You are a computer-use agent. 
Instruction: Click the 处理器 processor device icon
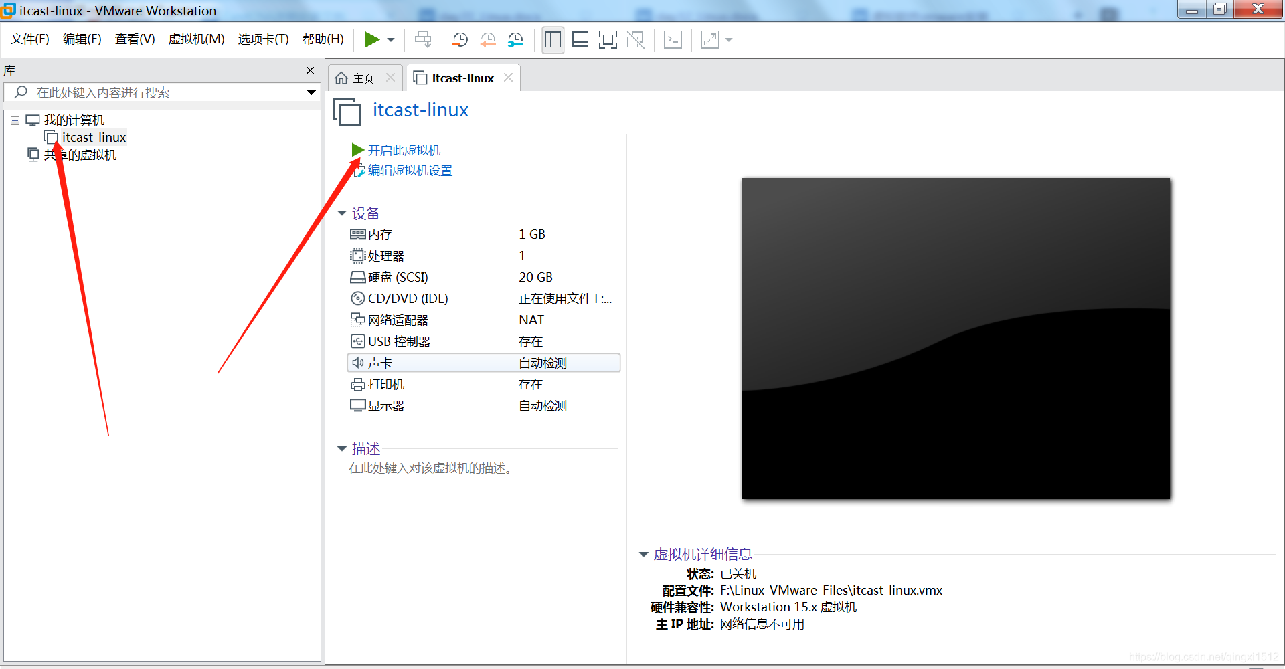(x=358, y=256)
